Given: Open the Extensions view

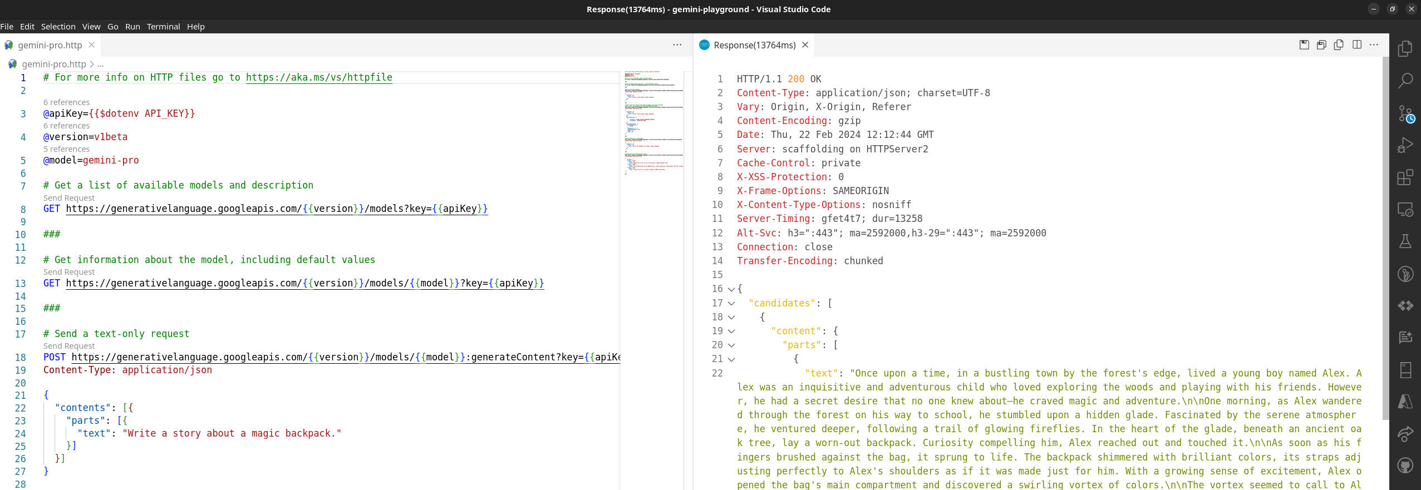Looking at the screenshot, I should 1405,177.
